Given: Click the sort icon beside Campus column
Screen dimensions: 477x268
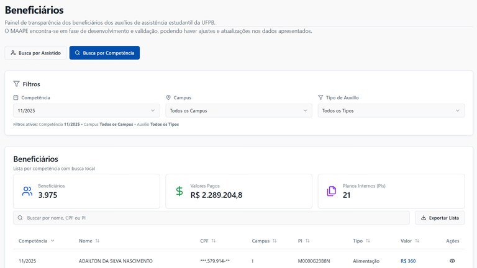Looking at the screenshot, I should [275, 241].
